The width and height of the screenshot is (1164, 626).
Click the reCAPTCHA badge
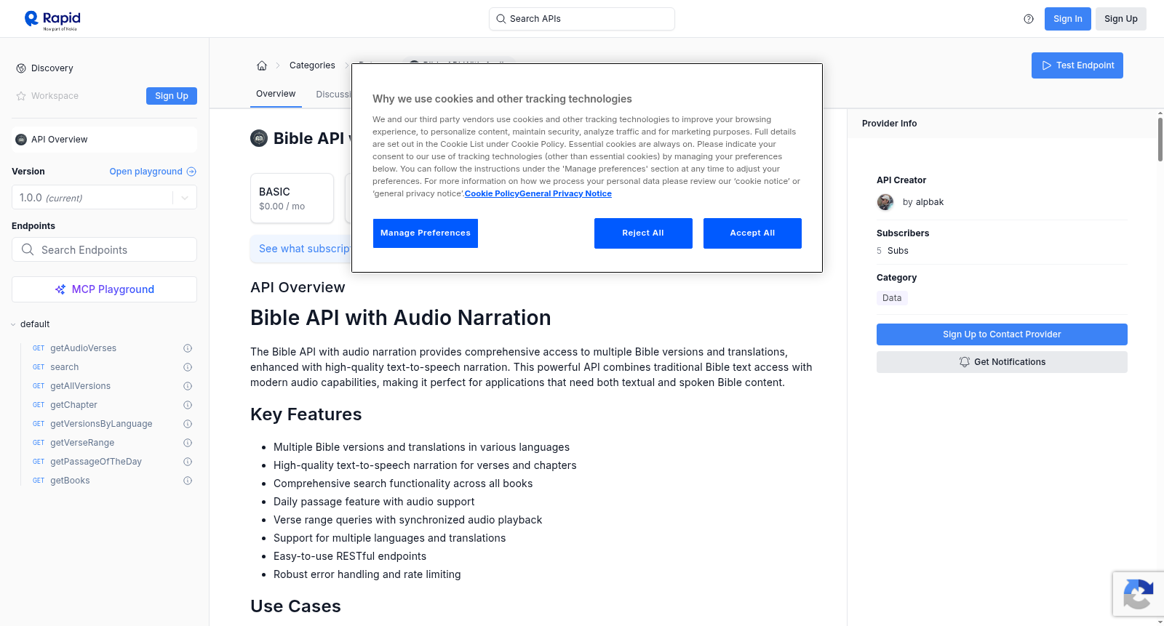(1138, 594)
